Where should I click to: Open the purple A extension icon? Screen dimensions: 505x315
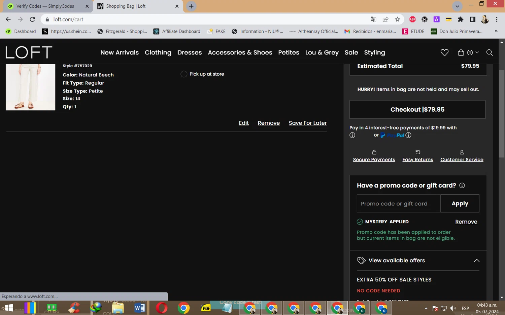point(437,19)
